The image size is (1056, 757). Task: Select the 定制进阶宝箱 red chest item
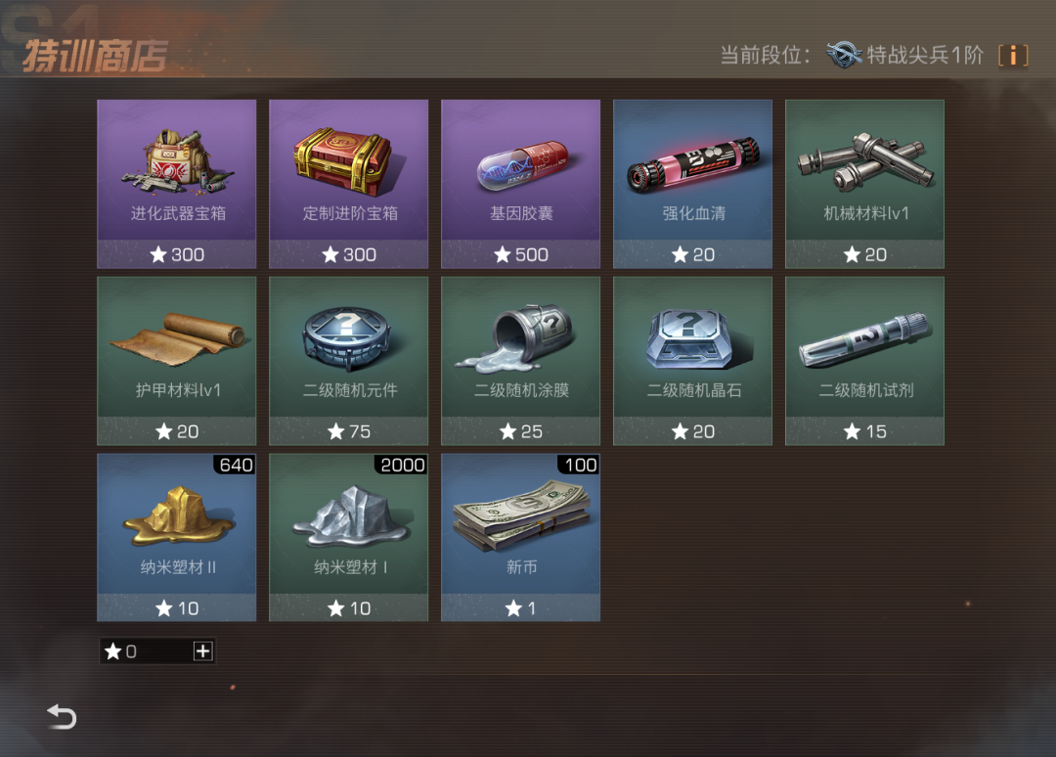(x=348, y=184)
